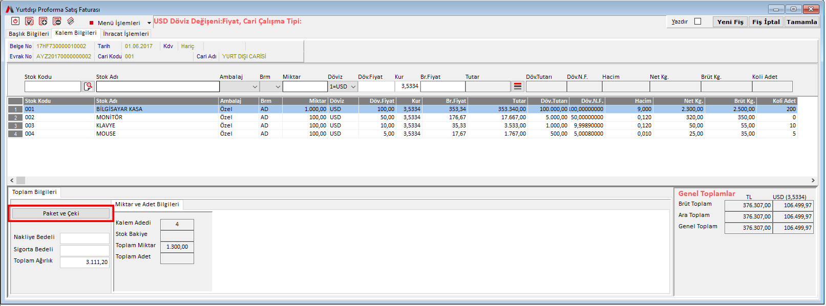The image size is (826, 306).
Task: Click Toplam Miktar value 1.300,00
Action: pyautogui.click(x=177, y=247)
